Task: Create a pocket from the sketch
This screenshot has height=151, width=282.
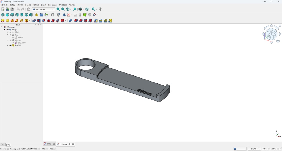Action: coord(34,21)
